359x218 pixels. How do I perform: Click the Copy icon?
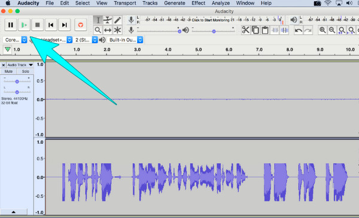click(x=255, y=30)
